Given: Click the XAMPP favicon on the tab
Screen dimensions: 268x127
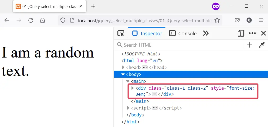Looking at the screenshot, I should pos(18,6).
